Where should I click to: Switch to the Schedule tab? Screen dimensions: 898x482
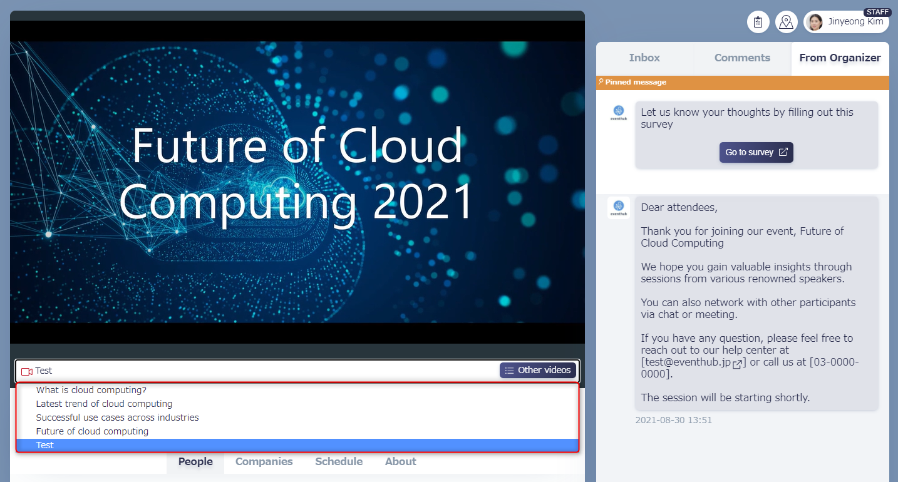coord(339,461)
